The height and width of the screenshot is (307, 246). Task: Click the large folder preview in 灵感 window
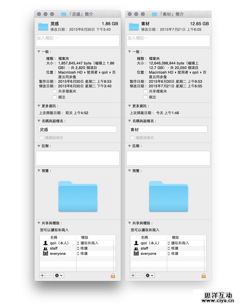pos(77,196)
